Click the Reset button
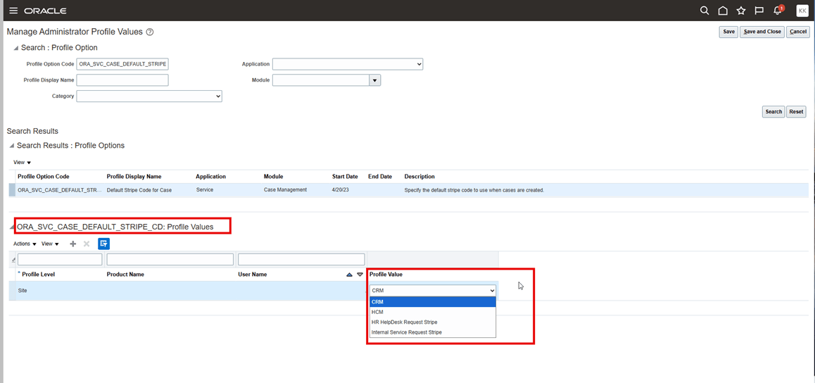 pos(796,112)
